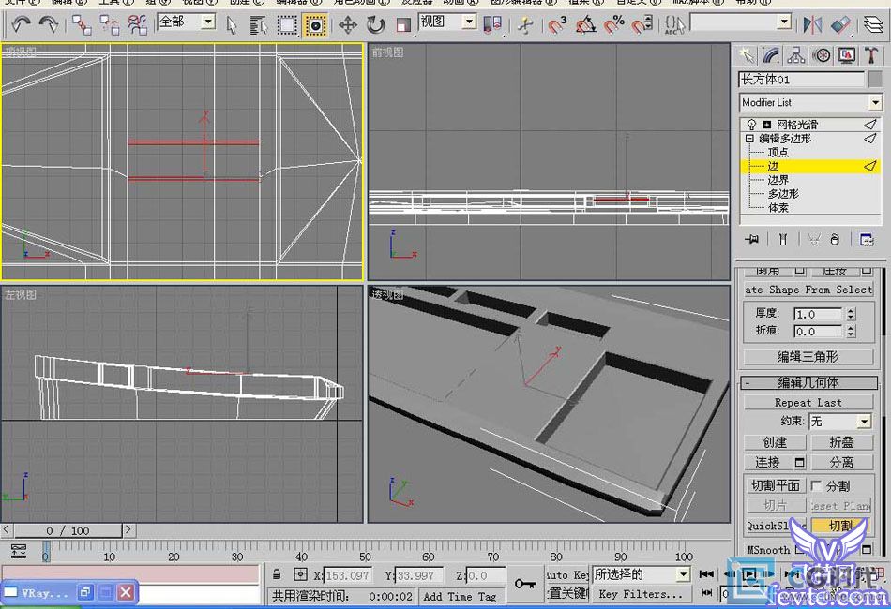
Task: Click the 厚度 spinner arrows
Action: tap(850, 314)
